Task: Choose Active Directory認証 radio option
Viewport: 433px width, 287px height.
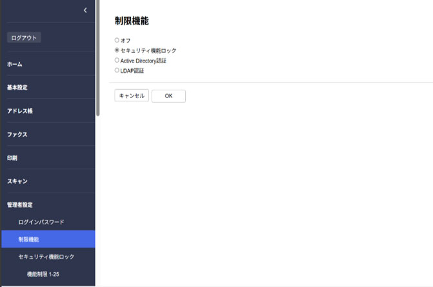Action: click(117, 60)
